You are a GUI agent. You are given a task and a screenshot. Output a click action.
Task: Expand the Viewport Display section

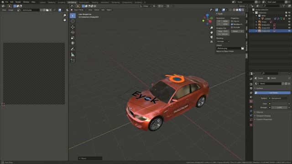263,116
